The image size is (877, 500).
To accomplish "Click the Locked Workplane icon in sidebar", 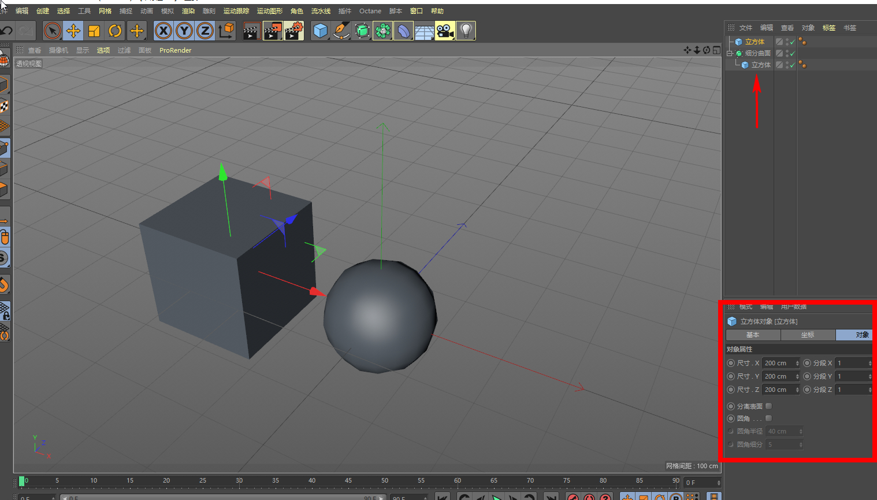I will [4, 311].
